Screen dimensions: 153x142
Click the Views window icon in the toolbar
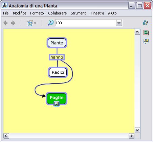[x=30, y=23]
